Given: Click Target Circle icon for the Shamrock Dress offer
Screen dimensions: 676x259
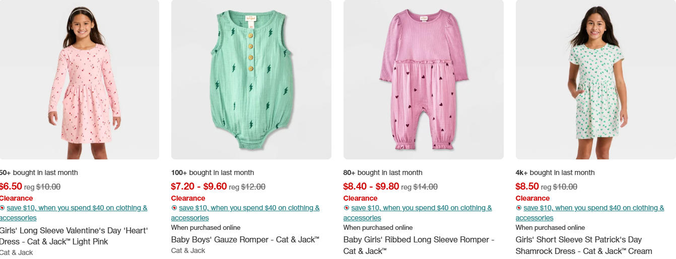Looking at the screenshot, I should (x=519, y=208).
